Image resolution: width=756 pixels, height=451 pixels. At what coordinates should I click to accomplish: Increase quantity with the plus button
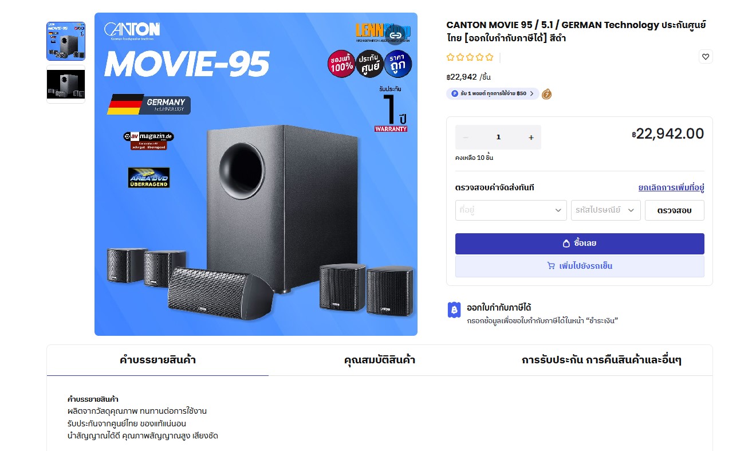tap(531, 138)
